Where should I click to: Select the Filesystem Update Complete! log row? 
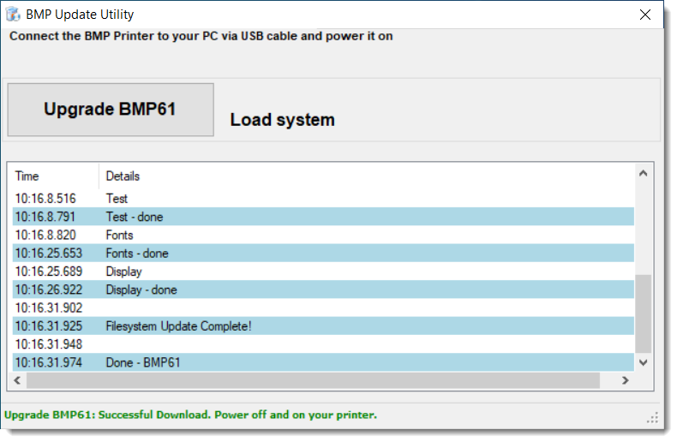tap(178, 326)
